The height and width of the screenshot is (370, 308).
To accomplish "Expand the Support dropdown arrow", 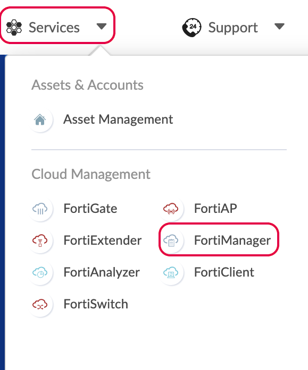I will (279, 27).
